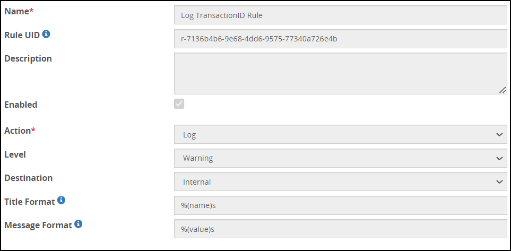Screen dimensions: 511x251
Task: Click the Rule UID label text
Action: [x=22, y=35]
